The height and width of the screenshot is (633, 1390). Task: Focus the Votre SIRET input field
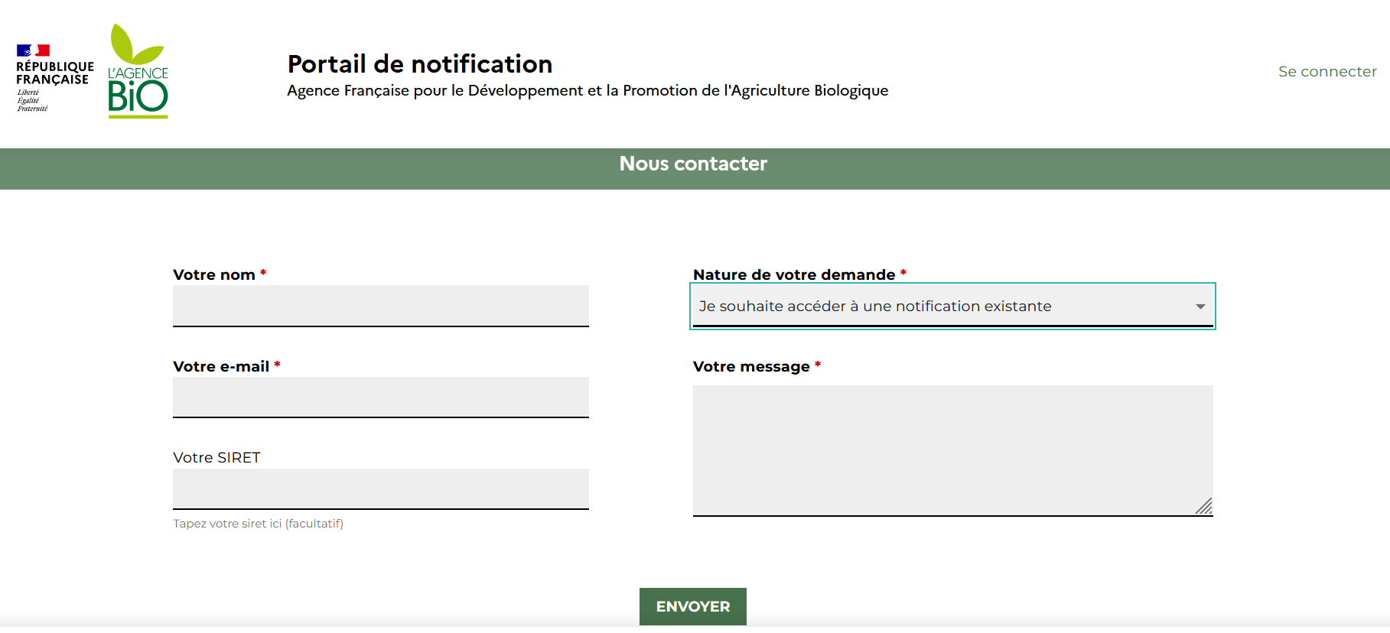pos(381,489)
